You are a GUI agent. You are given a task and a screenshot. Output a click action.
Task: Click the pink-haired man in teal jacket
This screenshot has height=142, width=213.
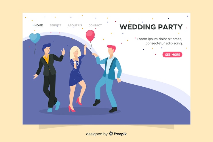tap(107, 79)
